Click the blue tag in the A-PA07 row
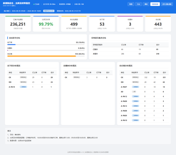 (136, 87)
